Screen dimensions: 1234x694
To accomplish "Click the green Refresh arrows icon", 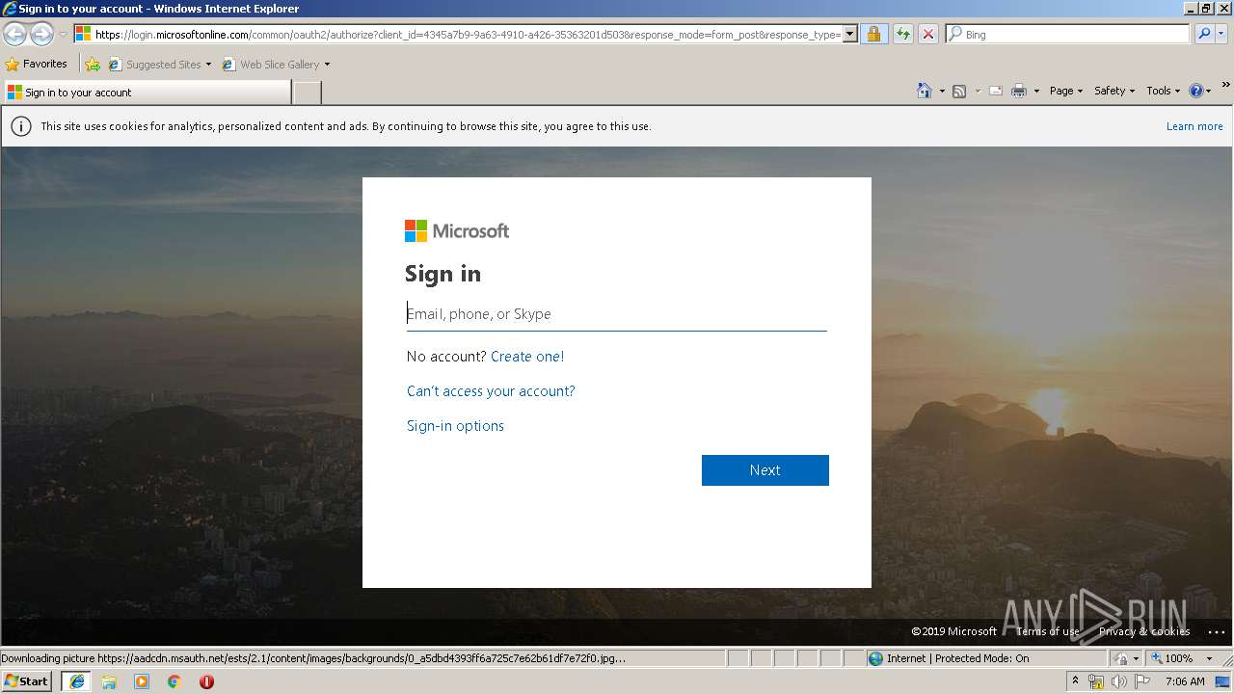I will tap(902, 34).
